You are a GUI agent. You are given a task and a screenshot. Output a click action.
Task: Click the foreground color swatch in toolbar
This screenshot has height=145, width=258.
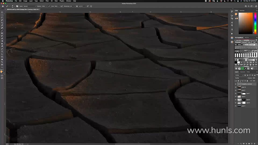click(x=2, y=72)
